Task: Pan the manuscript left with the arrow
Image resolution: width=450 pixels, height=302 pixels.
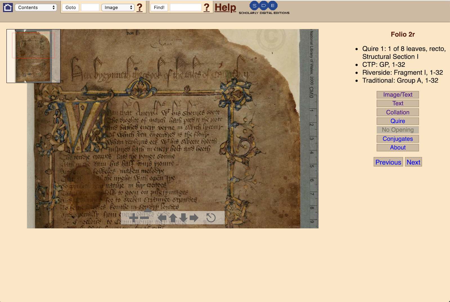Action: (x=162, y=218)
